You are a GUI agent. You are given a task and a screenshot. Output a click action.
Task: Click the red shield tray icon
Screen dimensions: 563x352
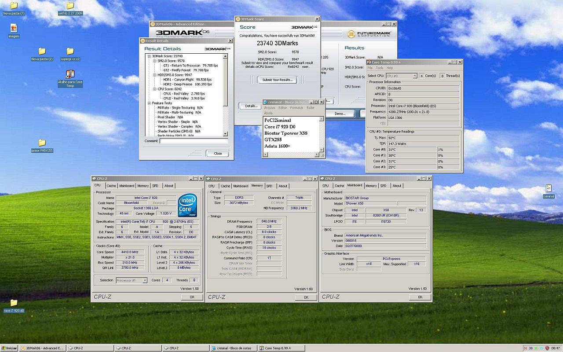(547, 348)
